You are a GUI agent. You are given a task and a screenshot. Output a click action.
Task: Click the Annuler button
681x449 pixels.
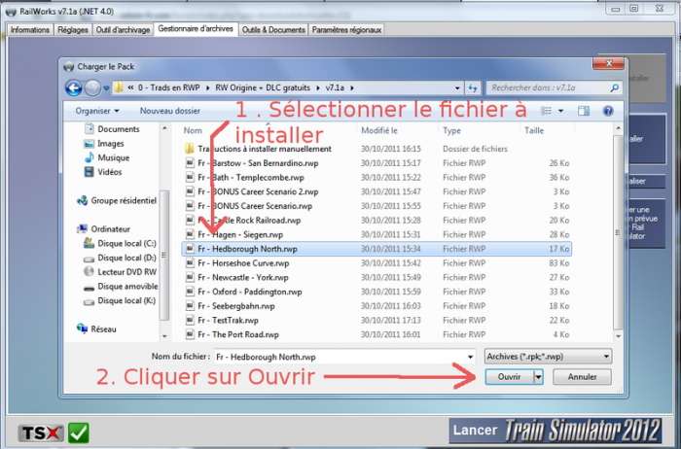click(x=582, y=377)
